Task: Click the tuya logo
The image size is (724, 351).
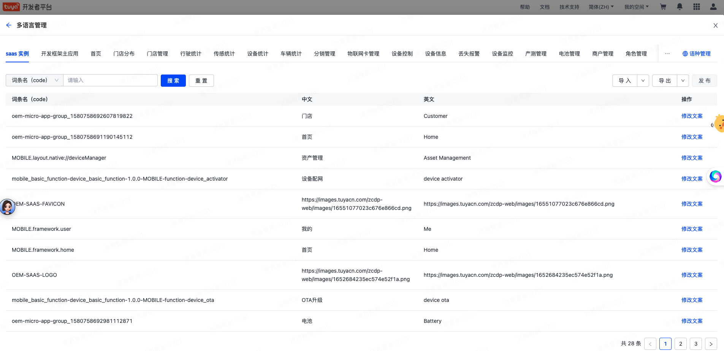Action: (x=11, y=7)
